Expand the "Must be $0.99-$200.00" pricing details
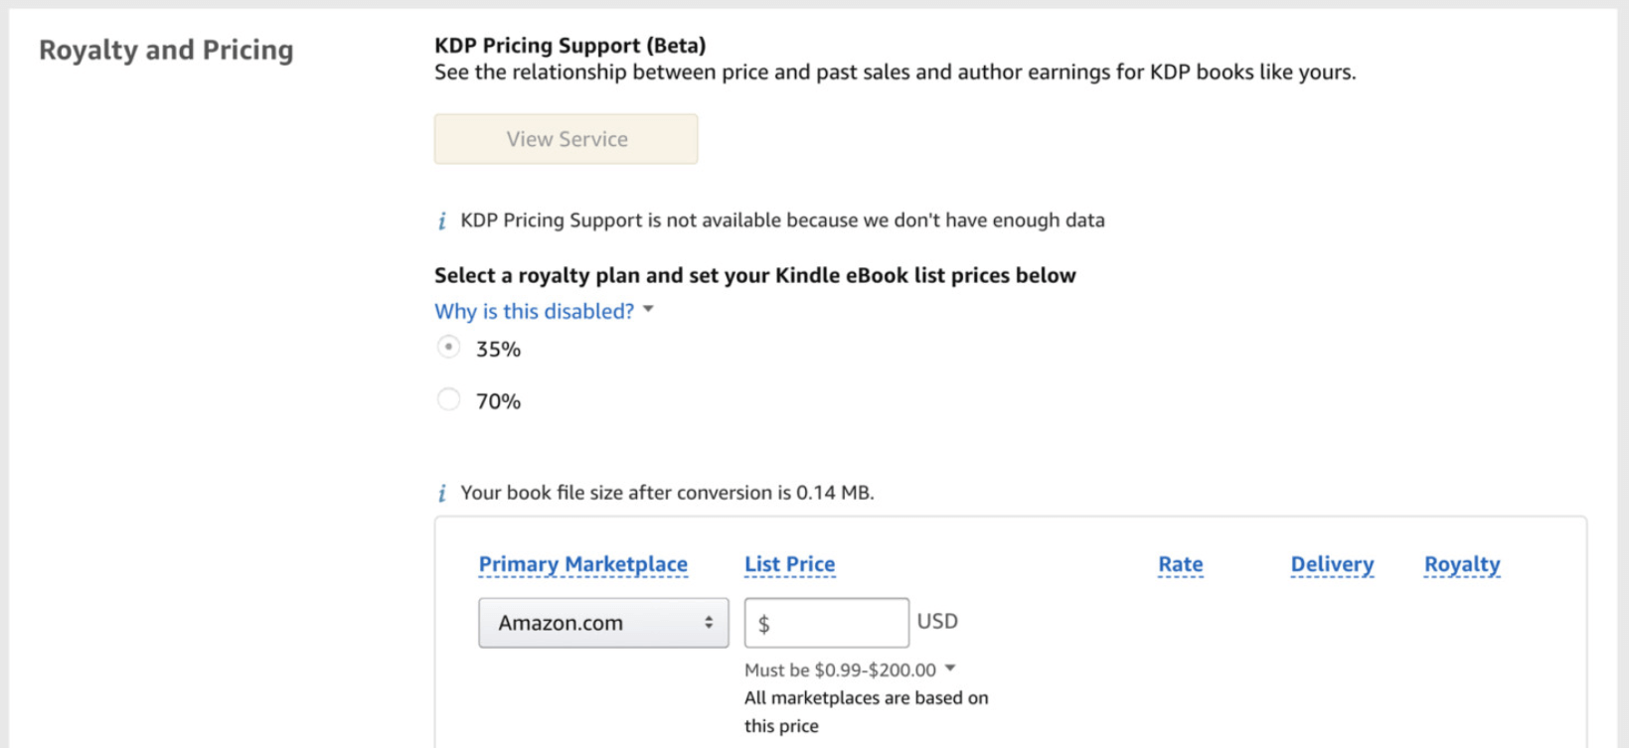Image resolution: width=1629 pixels, height=748 pixels. (x=949, y=669)
